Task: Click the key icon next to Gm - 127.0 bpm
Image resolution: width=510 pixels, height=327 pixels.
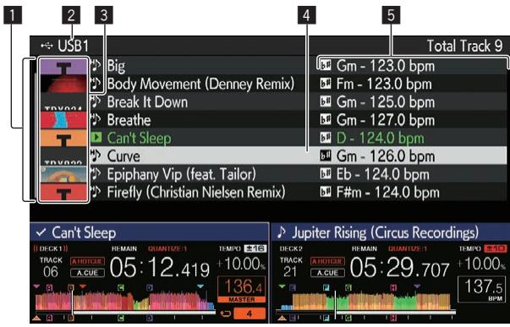Action: [x=326, y=120]
